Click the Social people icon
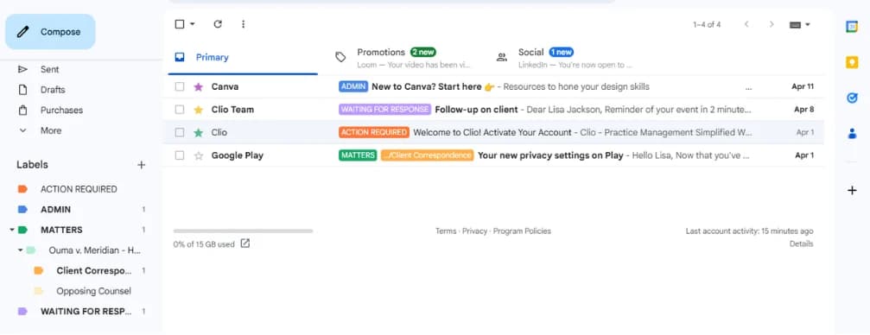 [502, 57]
